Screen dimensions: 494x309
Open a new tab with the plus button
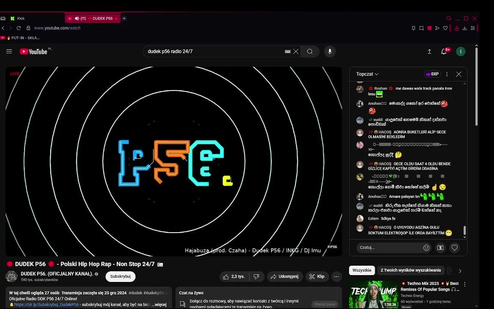(x=124, y=18)
